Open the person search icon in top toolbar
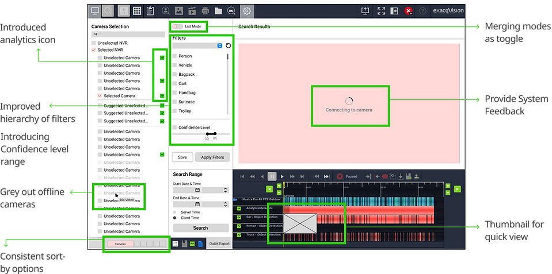Image resolution: width=552 pixels, height=274 pixels. tap(165, 11)
